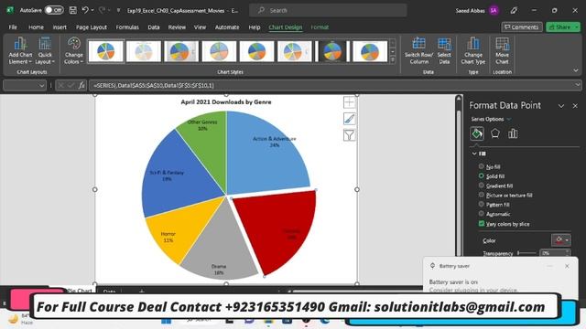Select Pattern fill option
The image size is (586, 329).
click(482, 204)
